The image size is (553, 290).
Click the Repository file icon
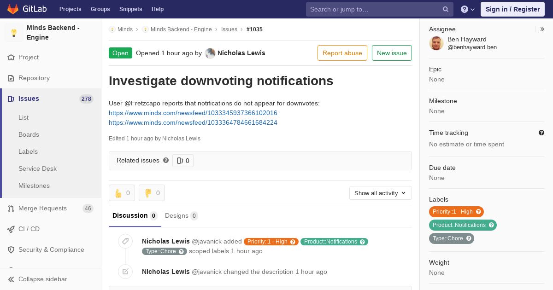(x=11, y=78)
